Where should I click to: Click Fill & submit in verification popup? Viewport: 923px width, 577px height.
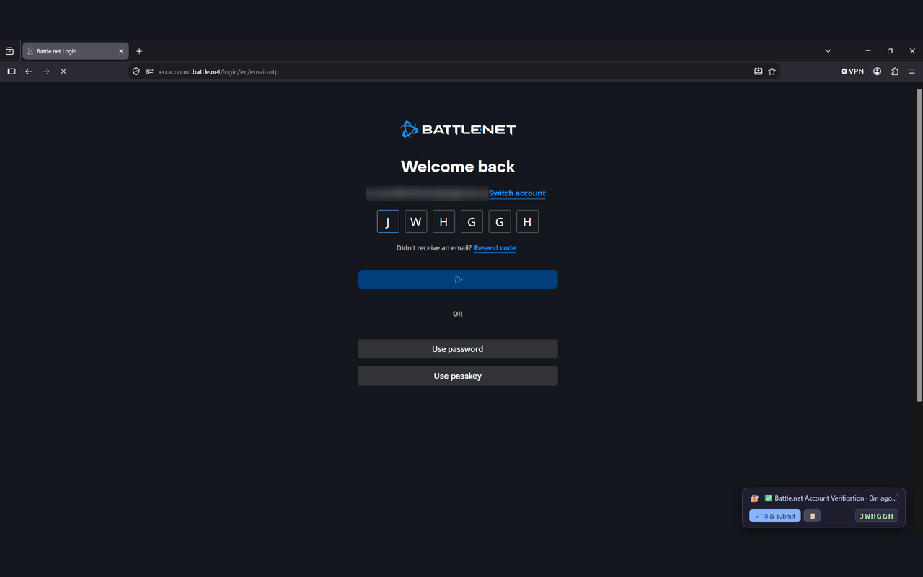775,516
